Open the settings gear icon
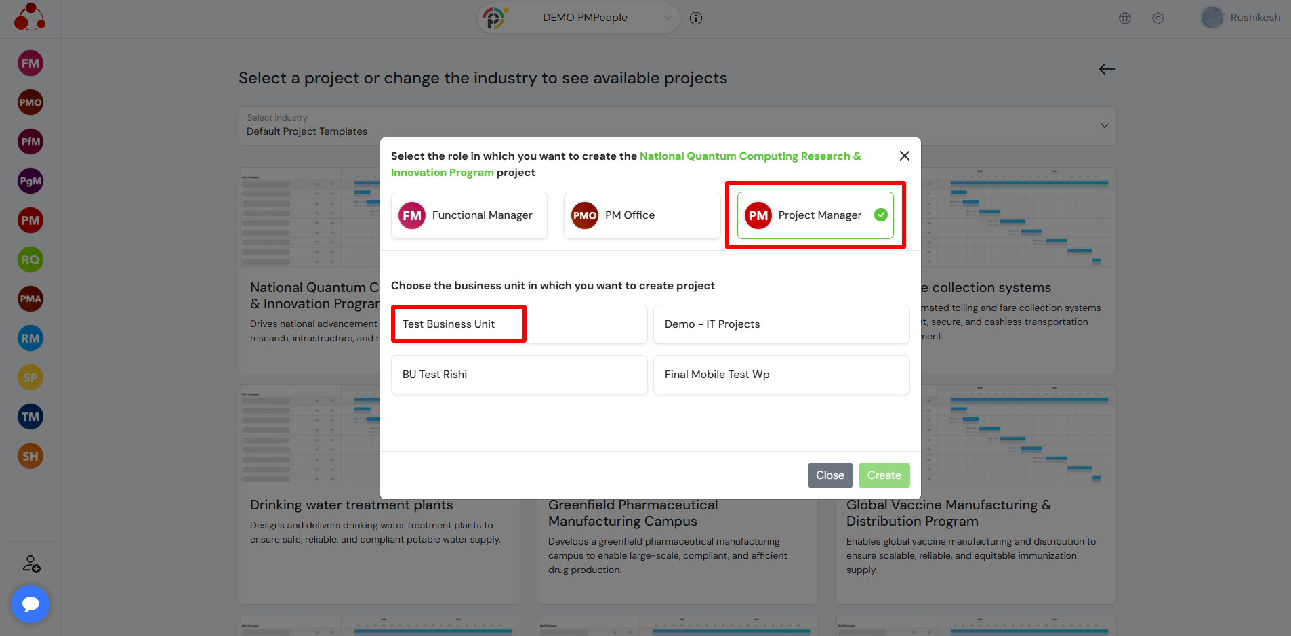The height and width of the screenshot is (636, 1291). pyautogui.click(x=1158, y=18)
